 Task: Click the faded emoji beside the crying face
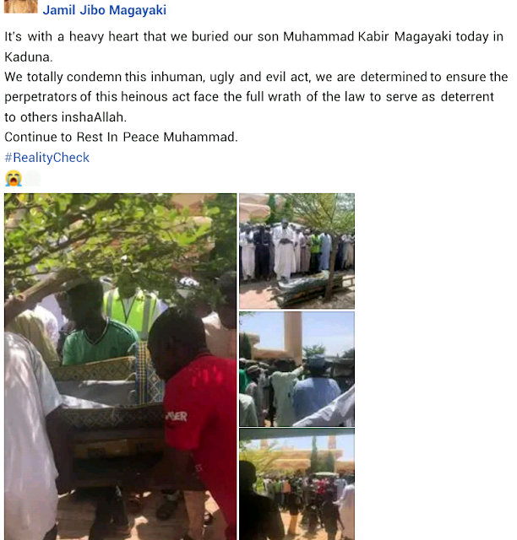32,178
